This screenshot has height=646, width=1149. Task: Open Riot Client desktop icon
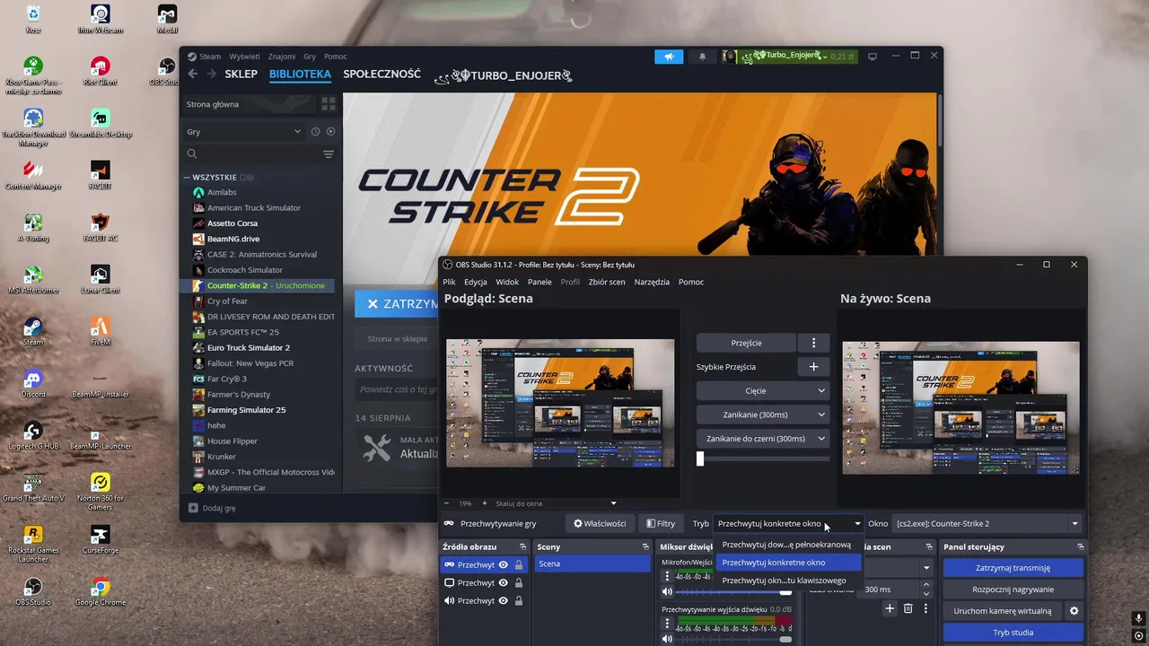pos(101,71)
